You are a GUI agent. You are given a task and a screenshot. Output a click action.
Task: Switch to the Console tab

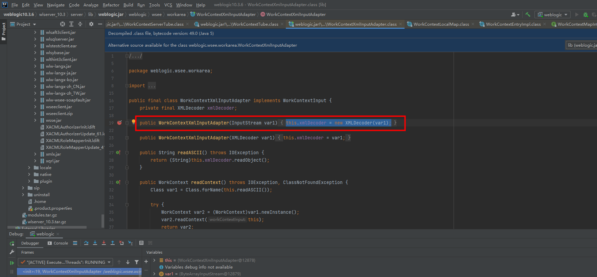click(x=58, y=243)
